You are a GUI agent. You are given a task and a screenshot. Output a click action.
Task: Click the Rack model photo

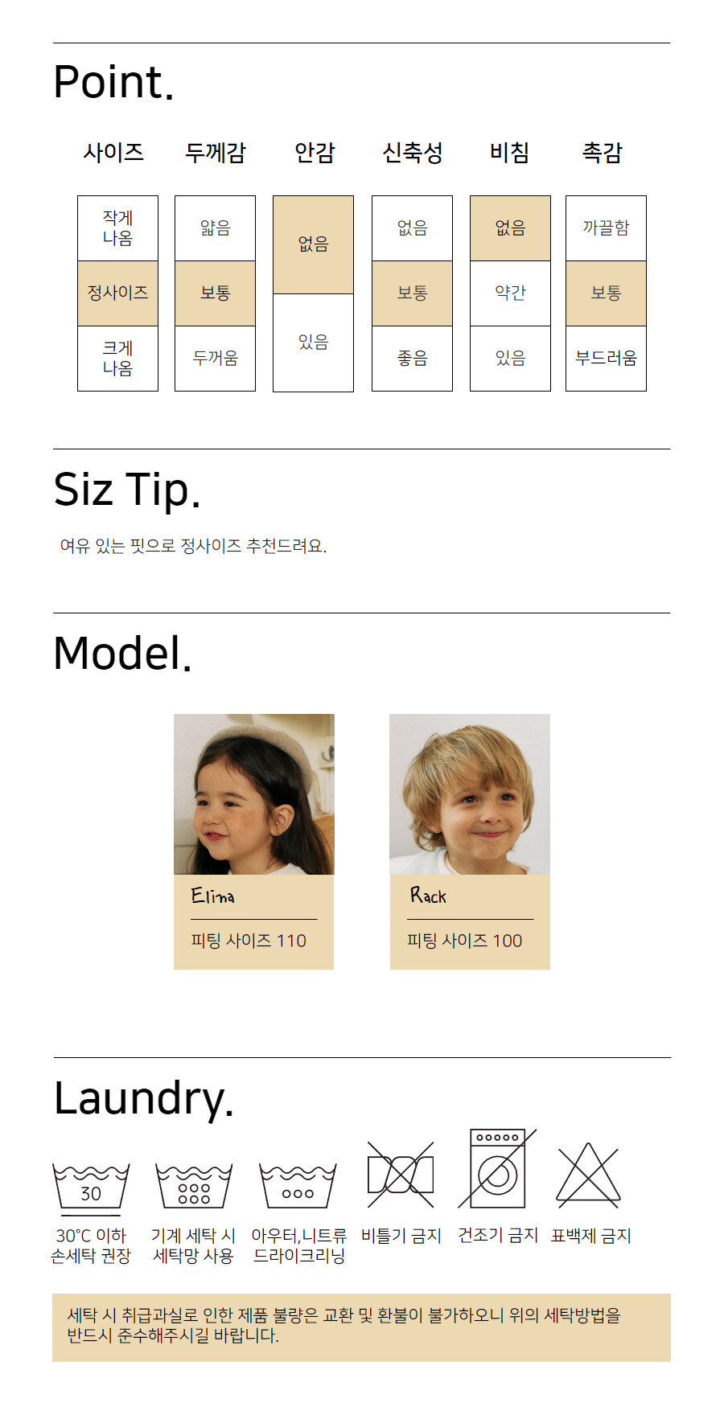(x=470, y=794)
